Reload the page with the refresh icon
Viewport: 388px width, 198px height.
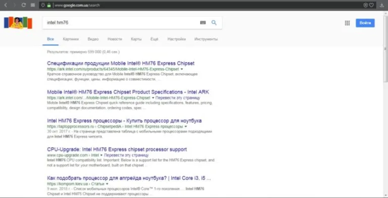pos(24,5)
